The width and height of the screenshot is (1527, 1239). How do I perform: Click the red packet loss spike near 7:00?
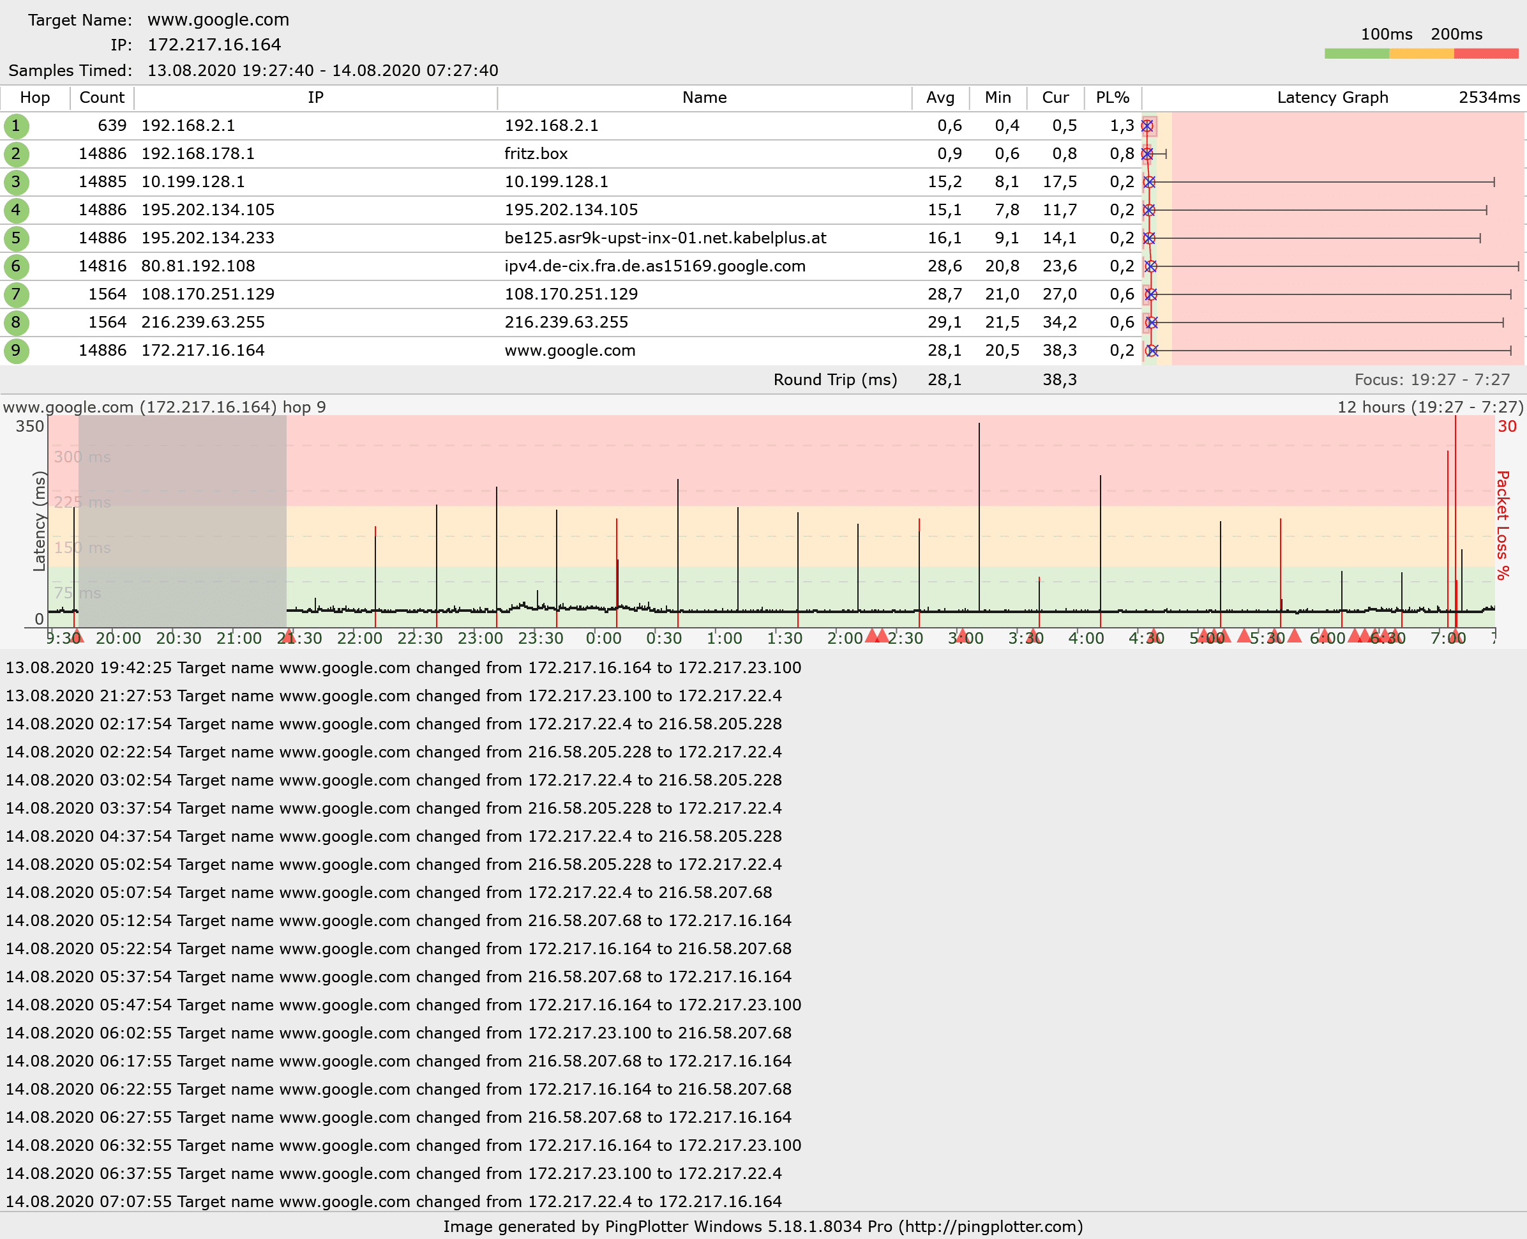click(1455, 521)
